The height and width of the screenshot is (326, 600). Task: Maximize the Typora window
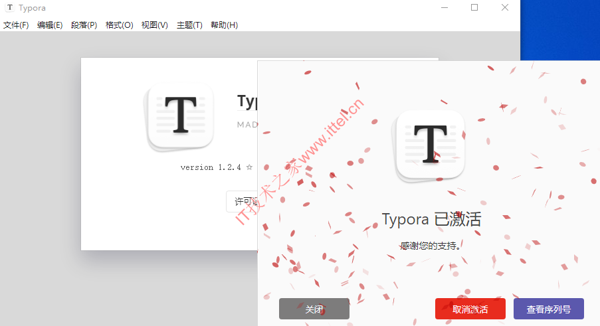click(x=474, y=7)
